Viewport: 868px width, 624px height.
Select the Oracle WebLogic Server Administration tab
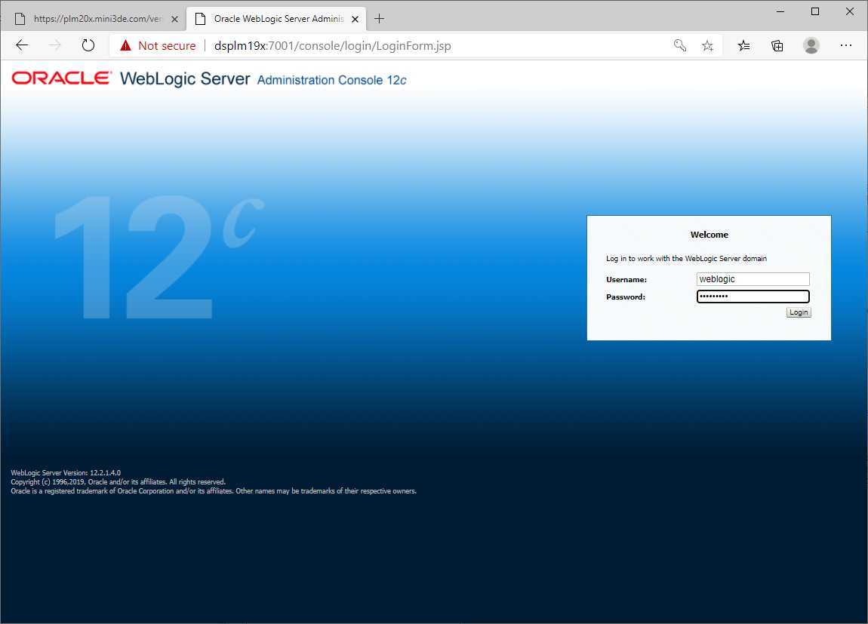(x=279, y=19)
